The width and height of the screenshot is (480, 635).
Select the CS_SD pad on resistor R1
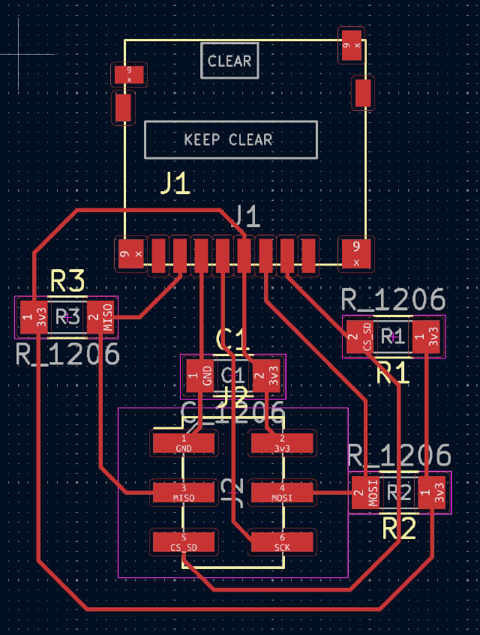(358, 337)
